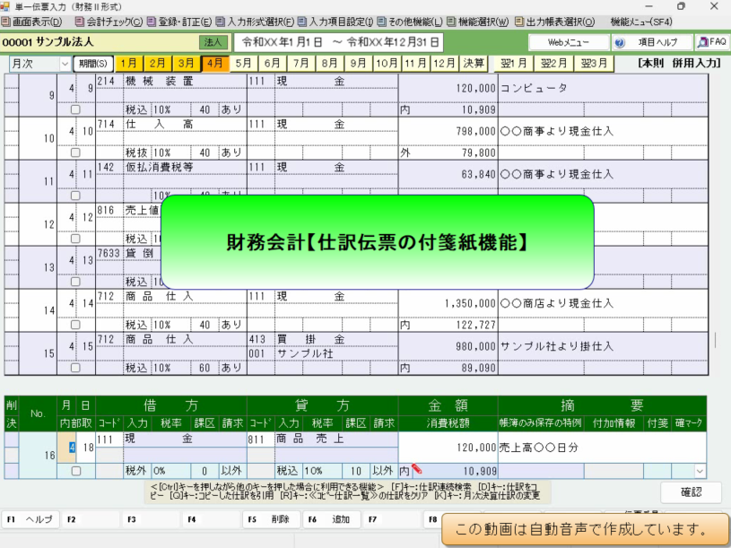This screenshot has height=548, width=731.
Task: Select the 6月 tab
Action: pos(273,64)
